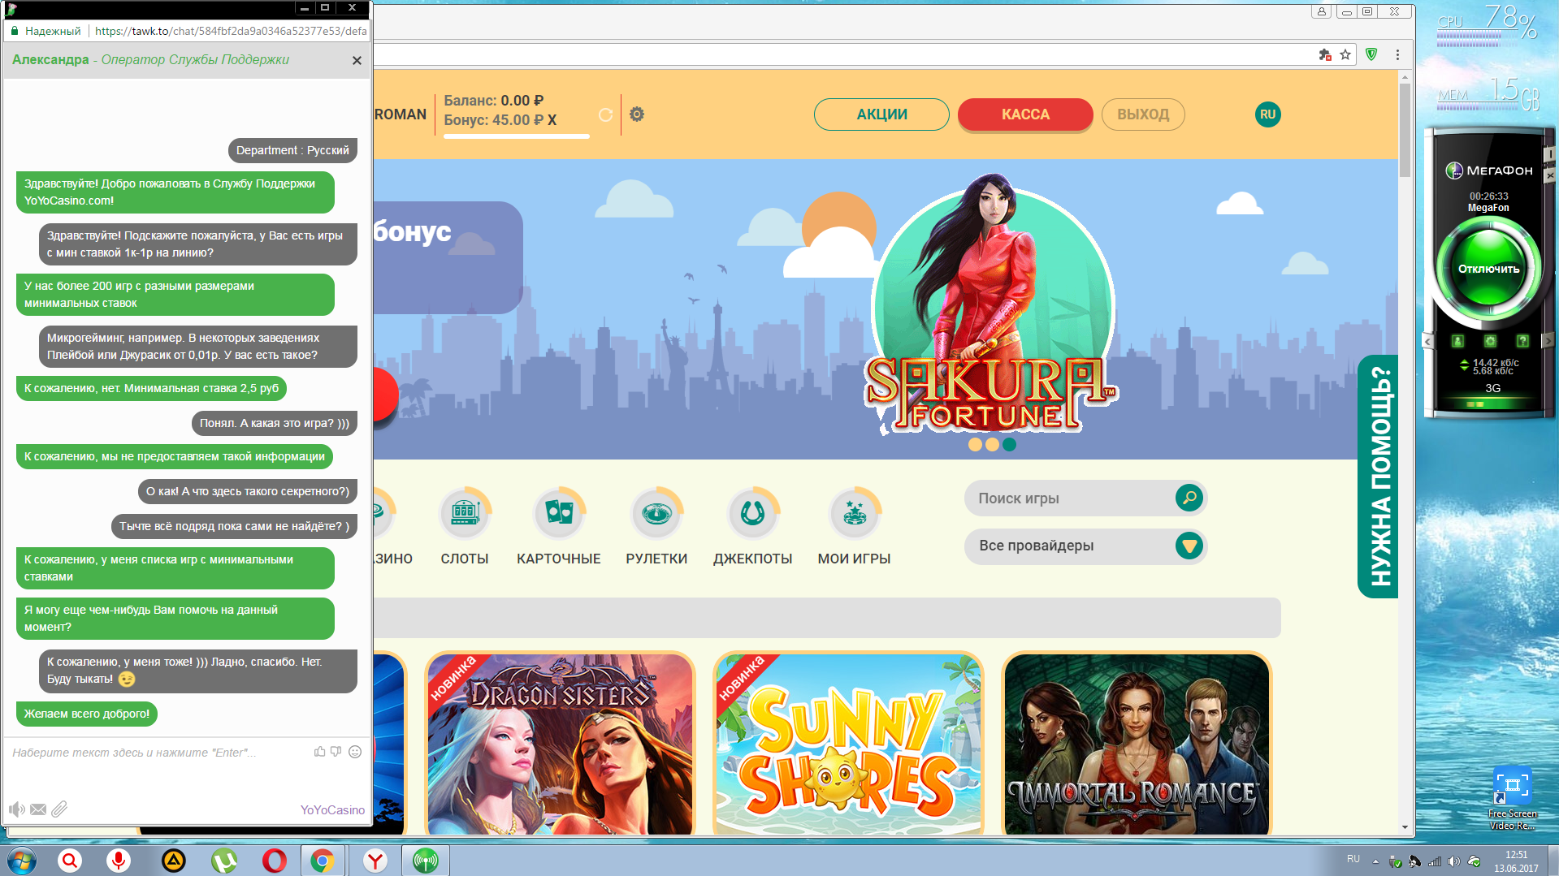Open the СЛОТЫ category

click(x=465, y=526)
